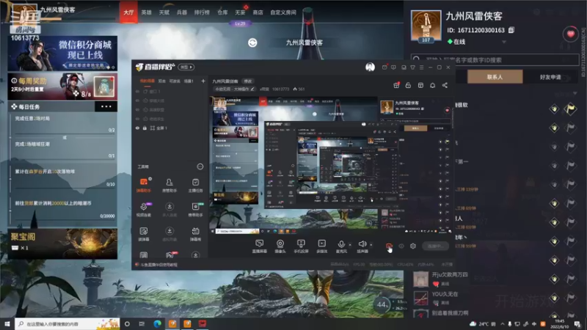Click the 直播伴侣 screen-capture source icon labeled 直播屏幕
Viewport: 587px width, 330px height.
[x=259, y=246]
